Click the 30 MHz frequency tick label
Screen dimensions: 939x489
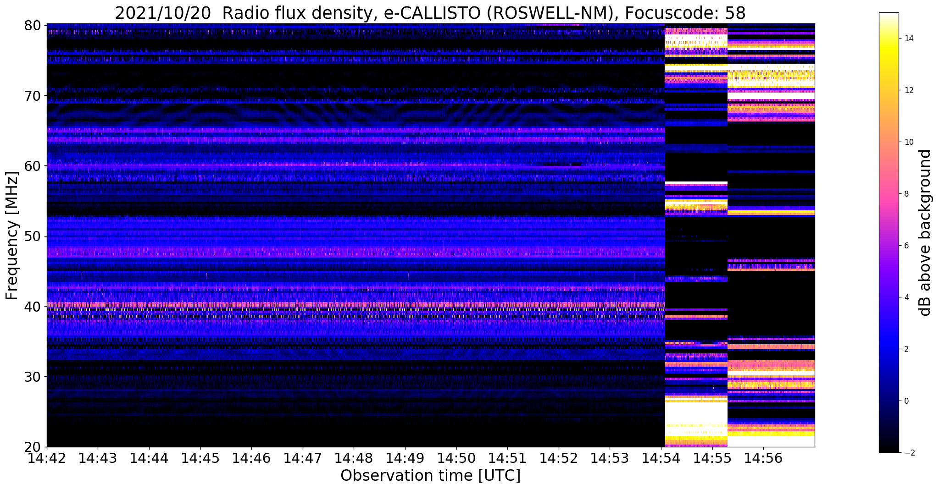(x=32, y=377)
